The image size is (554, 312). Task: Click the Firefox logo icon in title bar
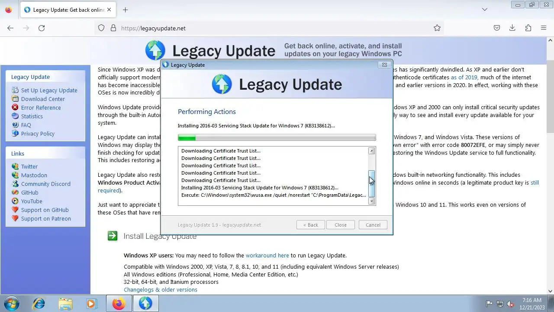pyautogui.click(x=9, y=10)
